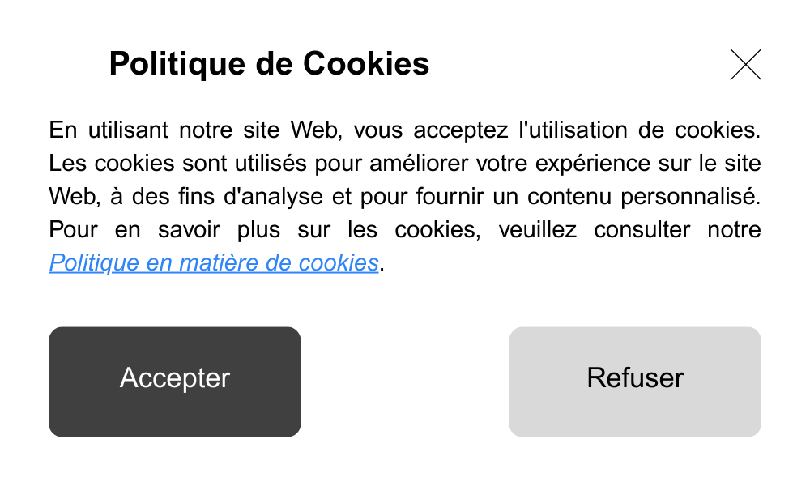
Task: Follow the blue italic cookie policy hyperlink
Action: [214, 262]
